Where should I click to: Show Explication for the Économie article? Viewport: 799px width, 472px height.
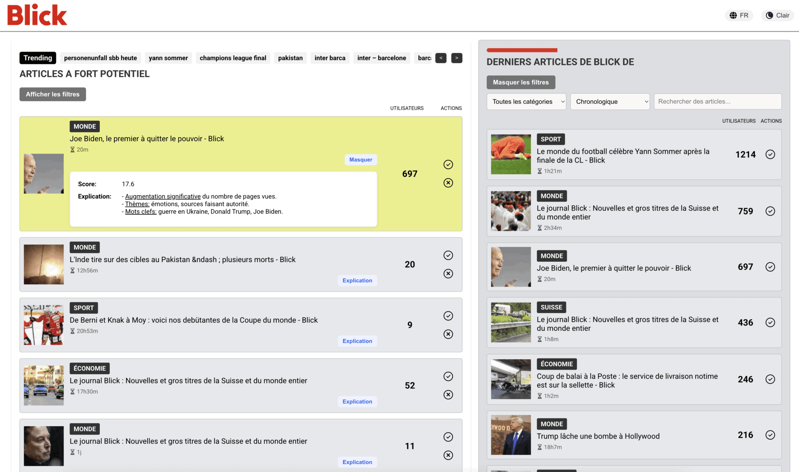tap(357, 402)
